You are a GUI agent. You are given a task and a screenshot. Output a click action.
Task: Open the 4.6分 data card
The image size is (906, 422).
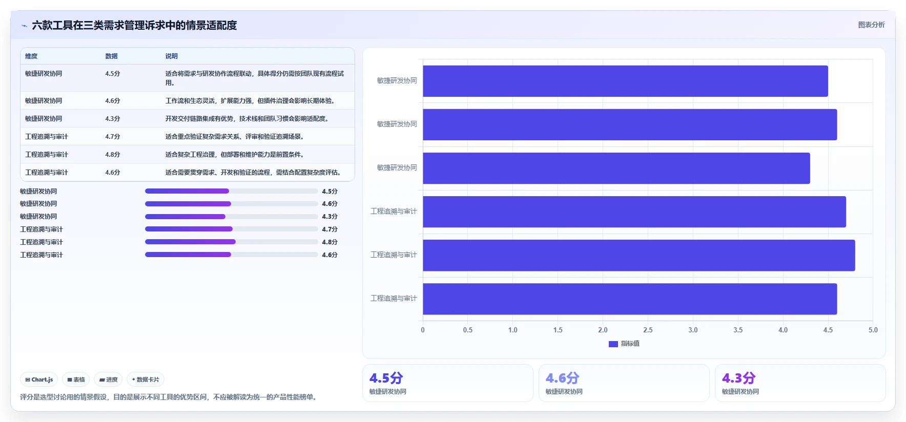coord(624,383)
